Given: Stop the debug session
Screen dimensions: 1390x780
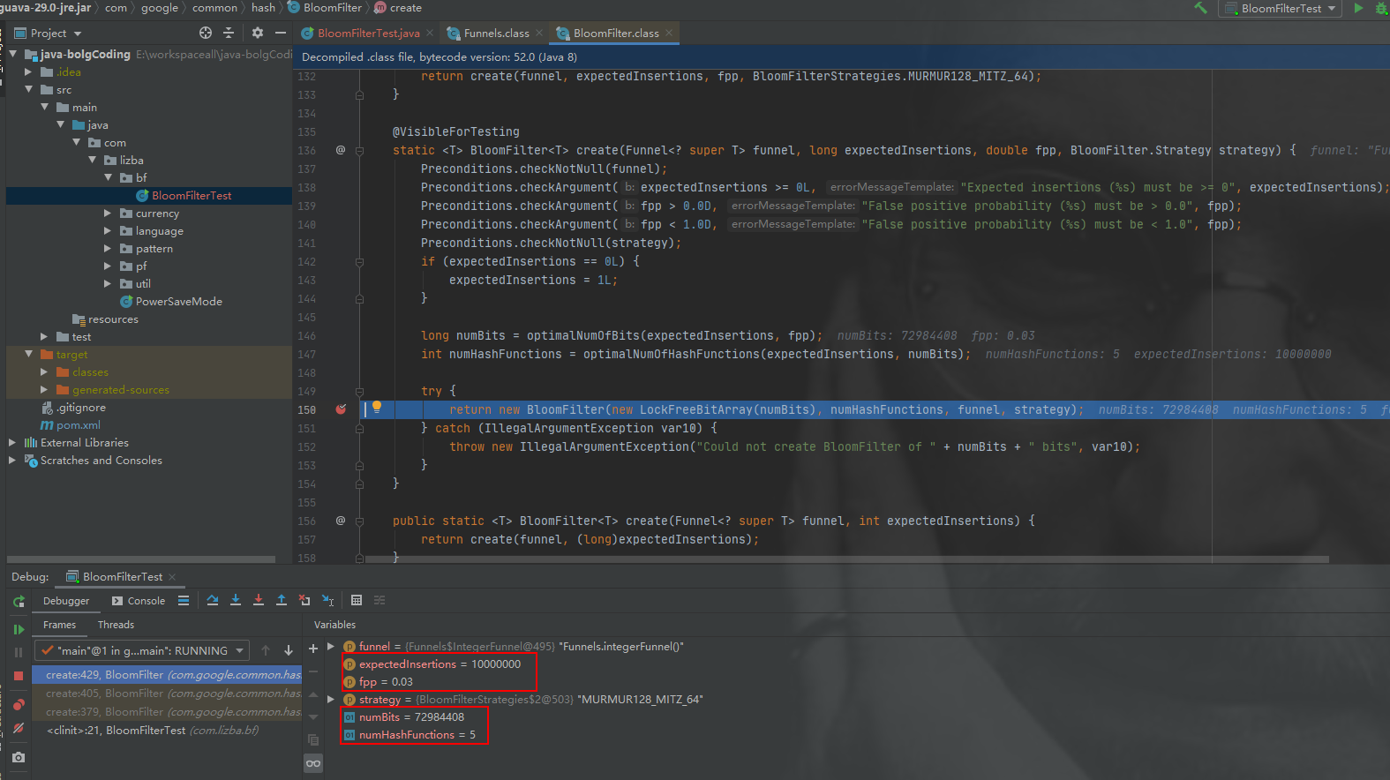Looking at the screenshot, I should click(19, 676).
